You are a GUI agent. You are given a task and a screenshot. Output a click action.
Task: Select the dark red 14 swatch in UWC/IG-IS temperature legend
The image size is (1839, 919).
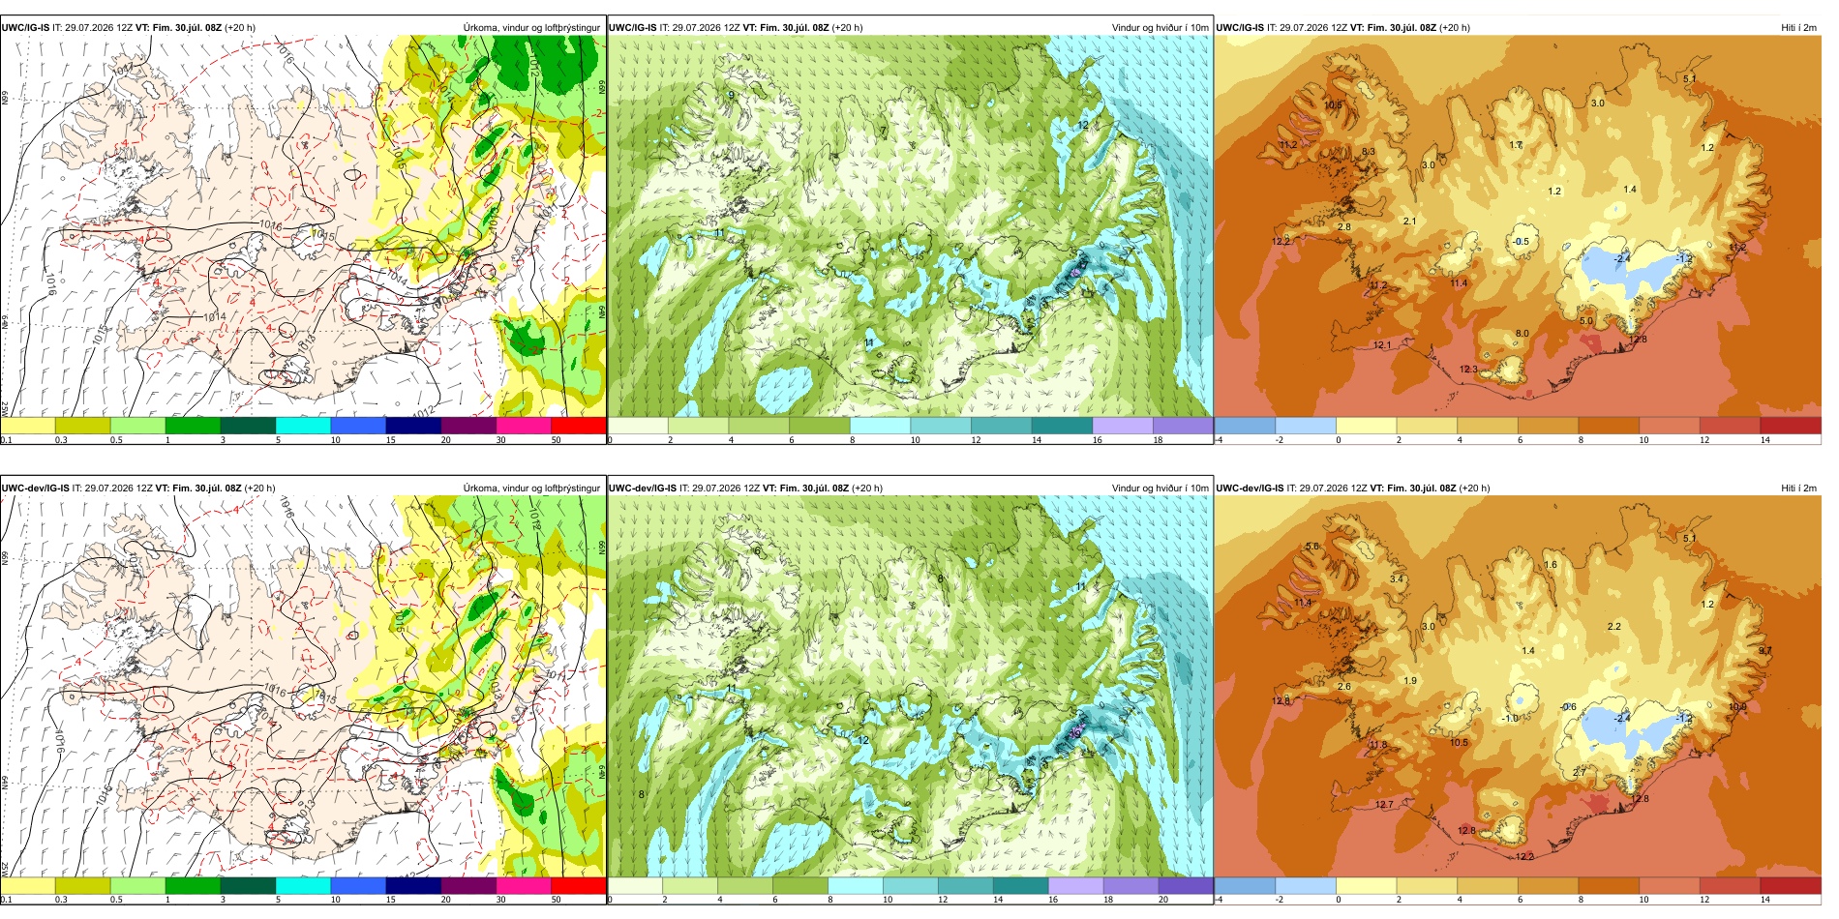(x=1791, y=426)
